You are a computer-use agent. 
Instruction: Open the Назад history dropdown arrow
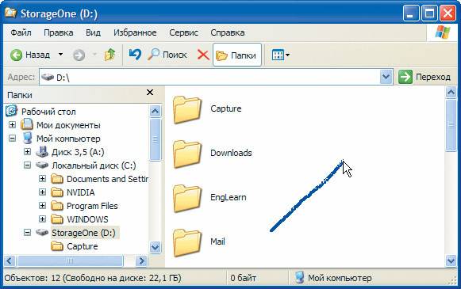[x=60, y=55]
